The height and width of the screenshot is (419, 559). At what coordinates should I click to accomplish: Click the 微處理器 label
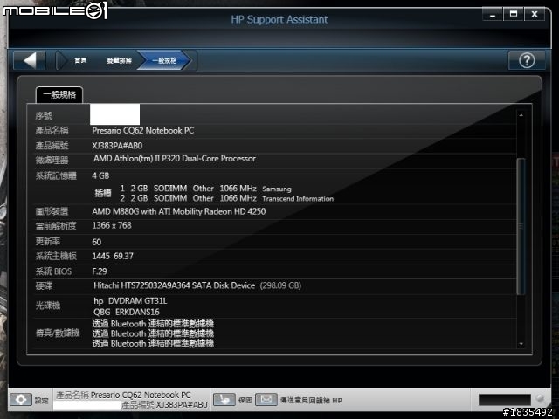[52, 161]
